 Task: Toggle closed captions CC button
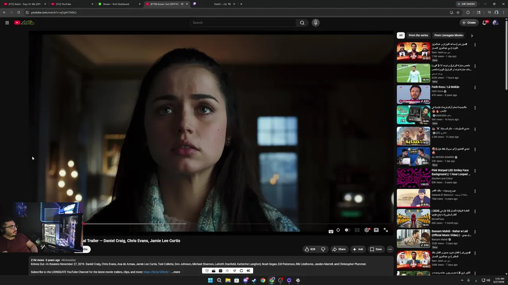click(357, 230)
